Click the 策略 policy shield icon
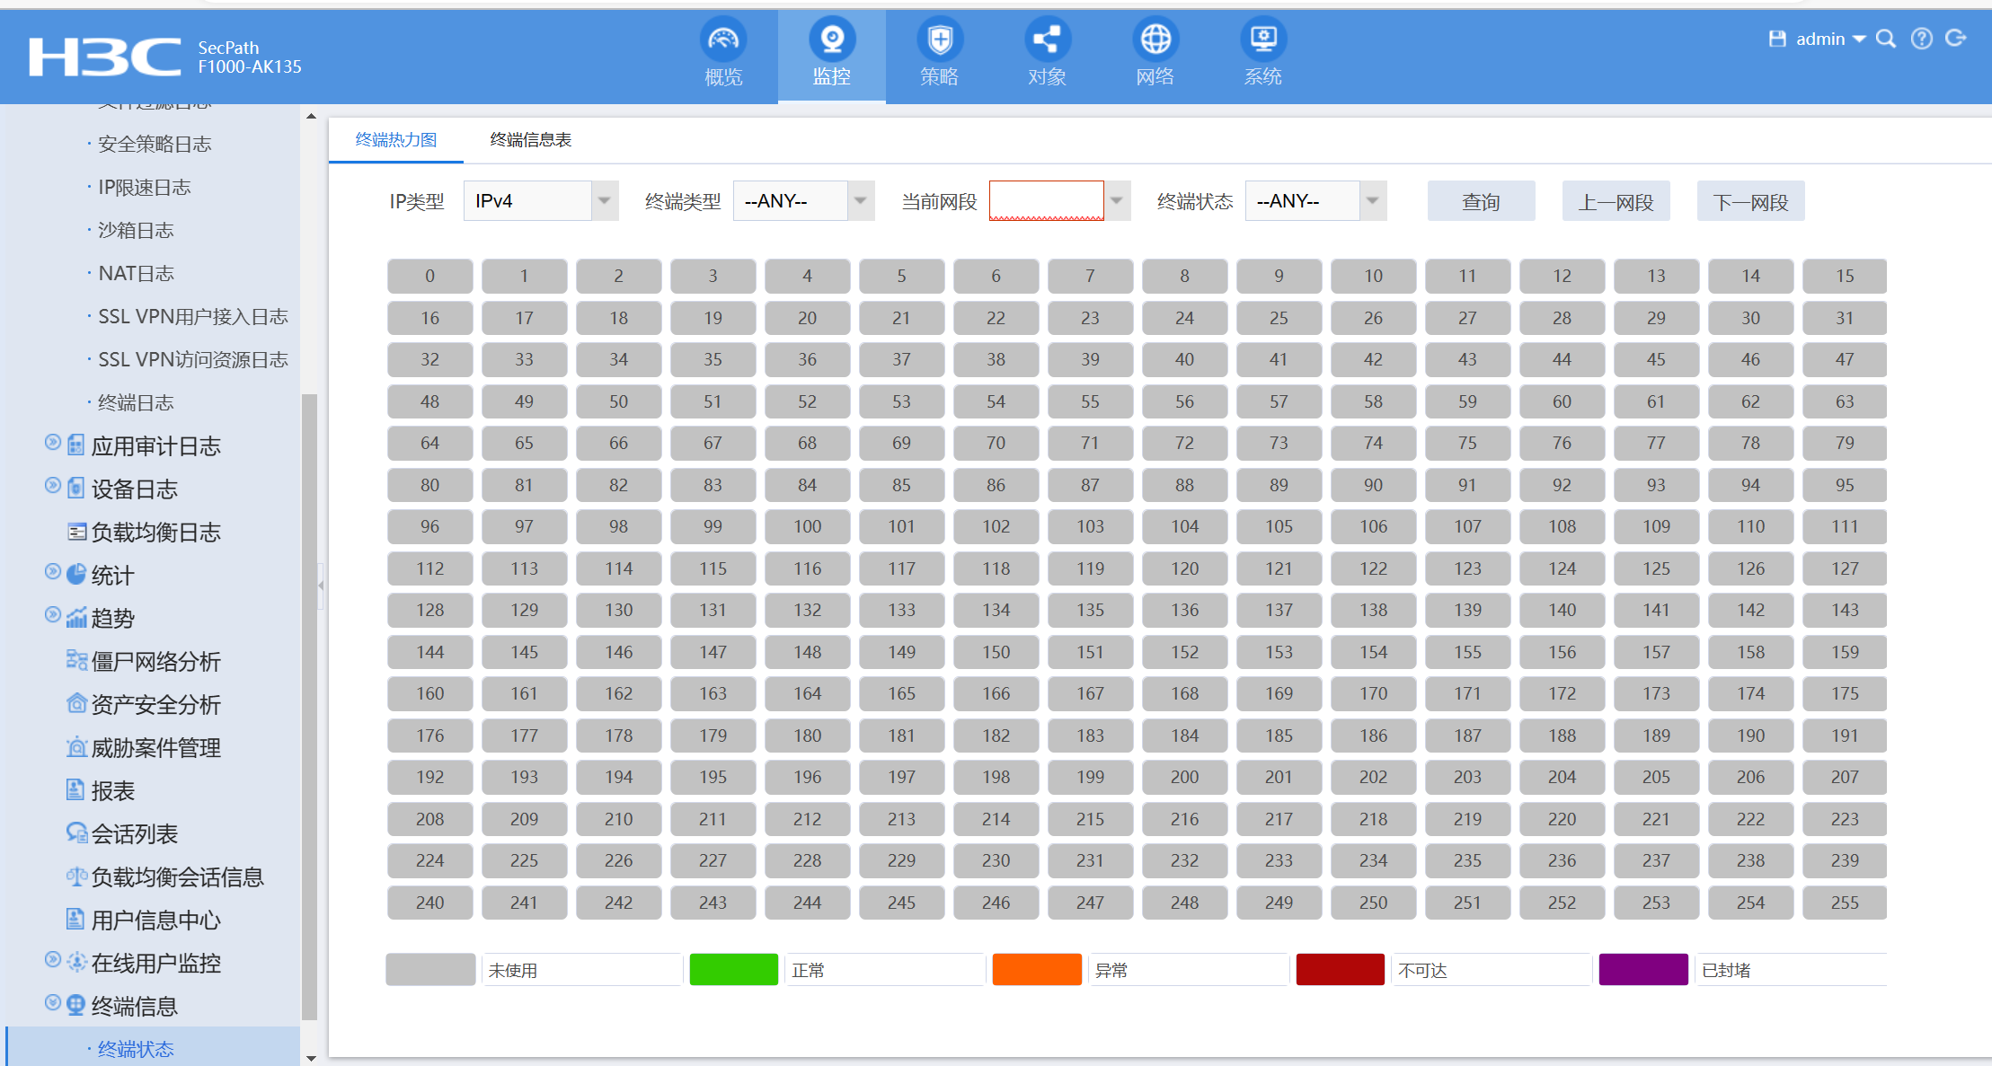 pos(939,40)
